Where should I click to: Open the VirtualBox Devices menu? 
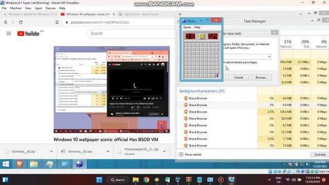50,8
